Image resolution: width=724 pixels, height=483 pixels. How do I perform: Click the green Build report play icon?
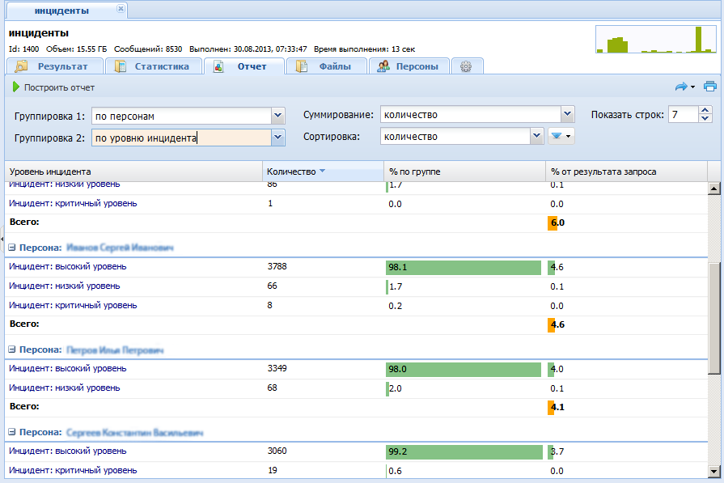pyautogui.click(x=16, y=87)
